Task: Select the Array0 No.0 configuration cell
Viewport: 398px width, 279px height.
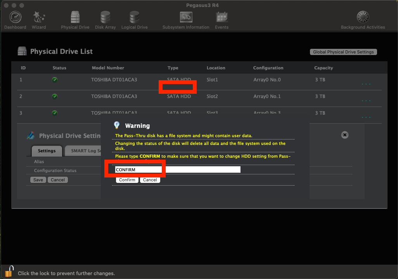Action: (x=267, y=80)
